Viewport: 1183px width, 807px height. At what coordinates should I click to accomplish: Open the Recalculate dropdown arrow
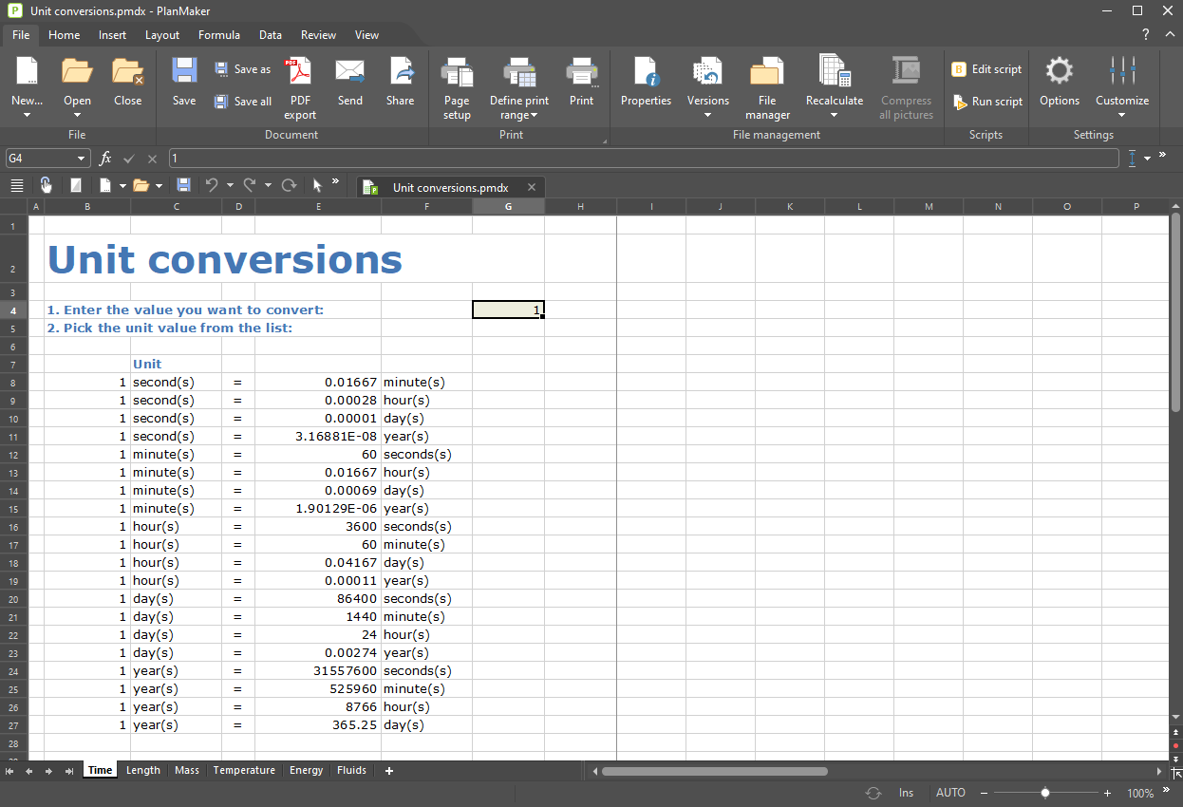(835, 116)
